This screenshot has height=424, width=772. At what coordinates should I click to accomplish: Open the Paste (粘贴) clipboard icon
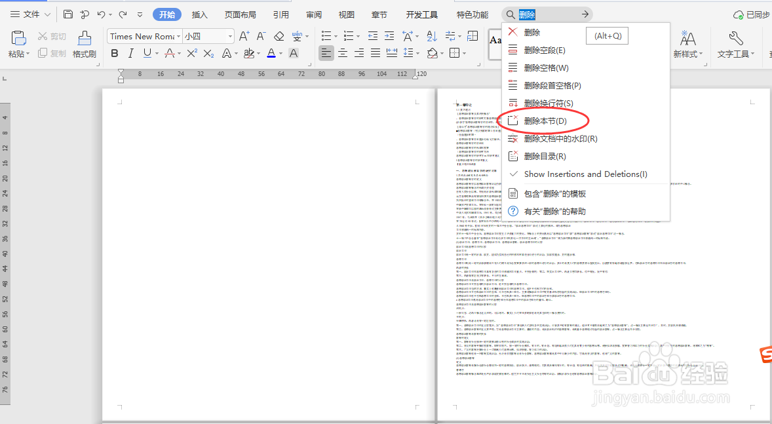(18, 38)
